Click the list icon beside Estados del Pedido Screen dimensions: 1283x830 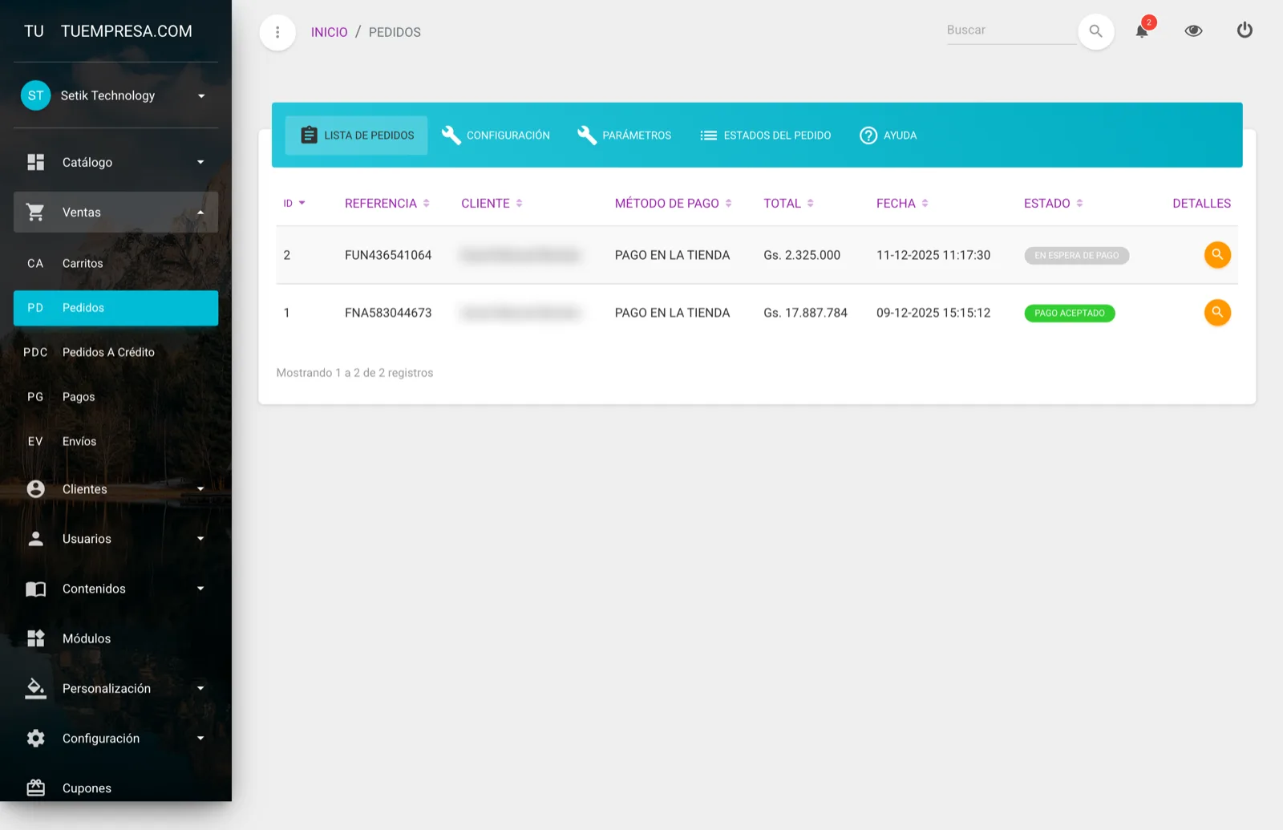click(708, 136)
